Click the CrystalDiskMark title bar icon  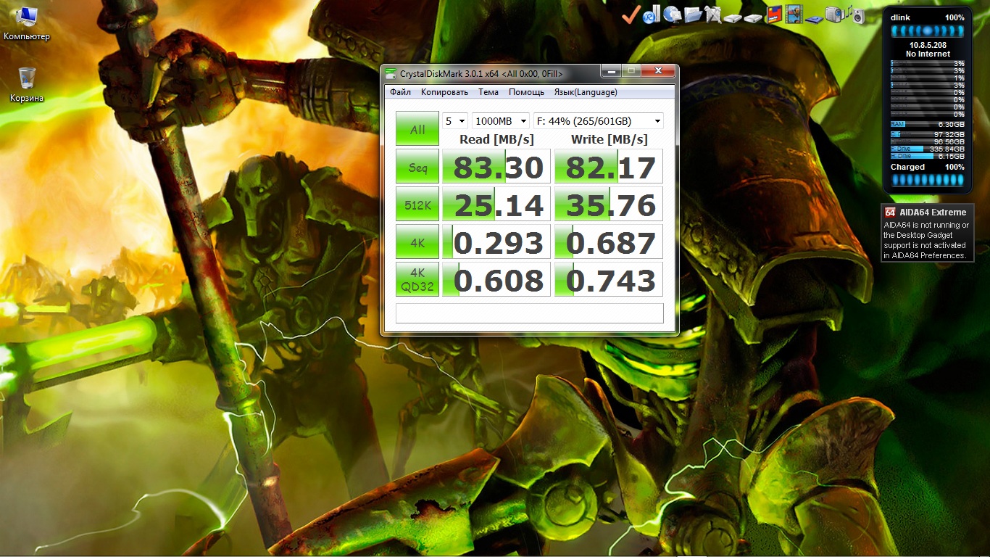[x=391, y=73]
